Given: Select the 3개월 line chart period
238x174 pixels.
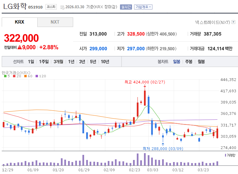Looking at the screenshot, I should [x=58, y=62].
